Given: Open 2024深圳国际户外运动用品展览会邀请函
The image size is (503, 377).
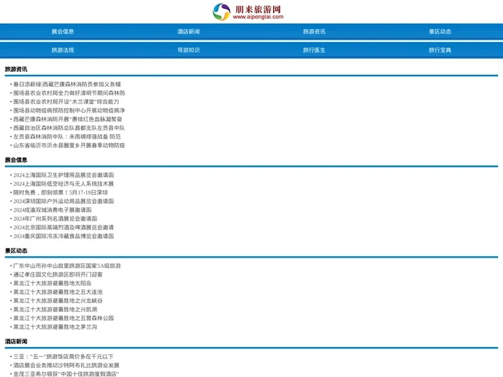Looking at the screenshot, I should [x=64, y=201].
